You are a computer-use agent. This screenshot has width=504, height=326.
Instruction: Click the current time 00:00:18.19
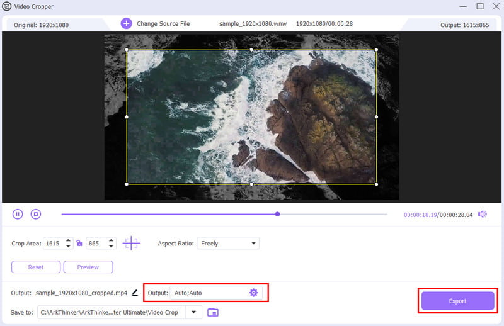coord(420,215)
